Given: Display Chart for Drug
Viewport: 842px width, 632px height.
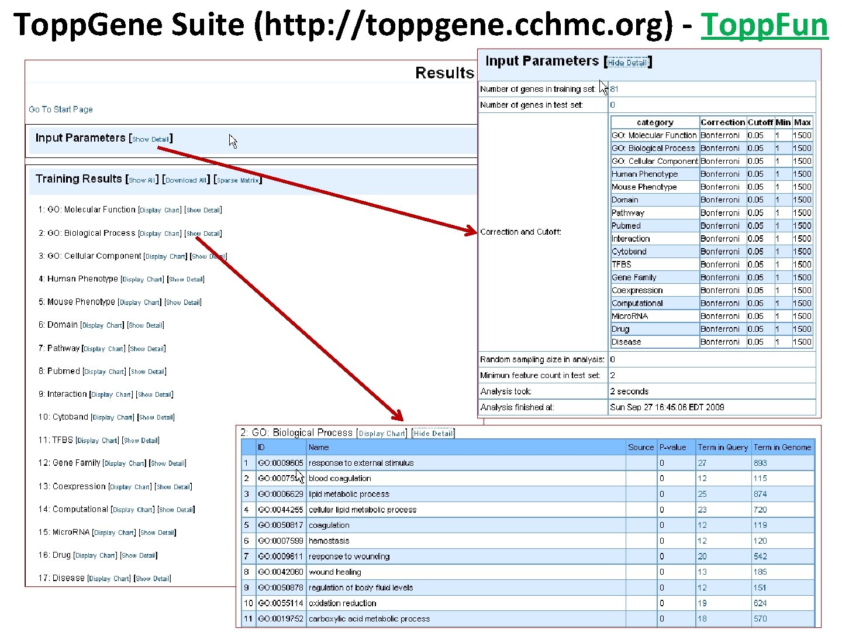Looking at the screenshot, I should [x=95, y=556].
